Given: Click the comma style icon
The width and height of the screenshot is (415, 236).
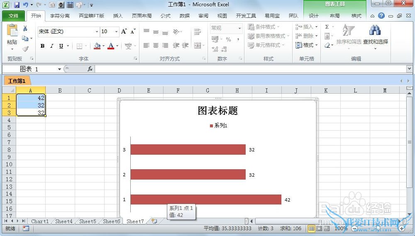Looking at the screenshot, I should pyautogui.click(x=238, y=39).
